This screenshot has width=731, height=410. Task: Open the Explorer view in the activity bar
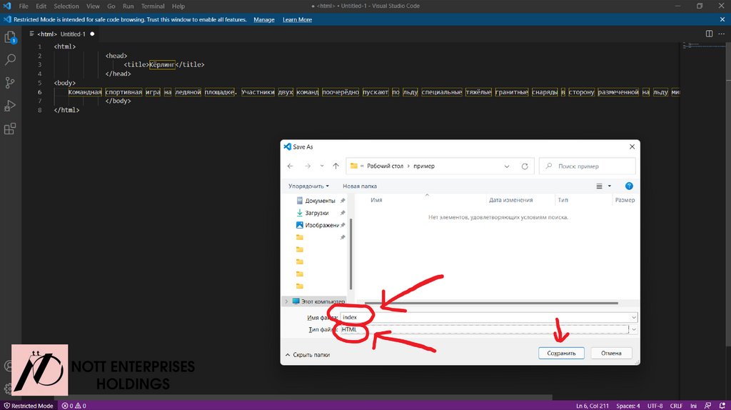pos(10,37)
